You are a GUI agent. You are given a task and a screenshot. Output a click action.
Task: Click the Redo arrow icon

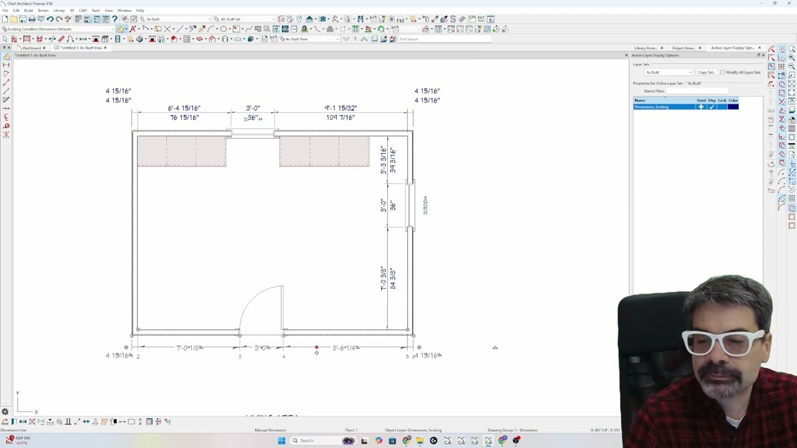pos(59,19)
